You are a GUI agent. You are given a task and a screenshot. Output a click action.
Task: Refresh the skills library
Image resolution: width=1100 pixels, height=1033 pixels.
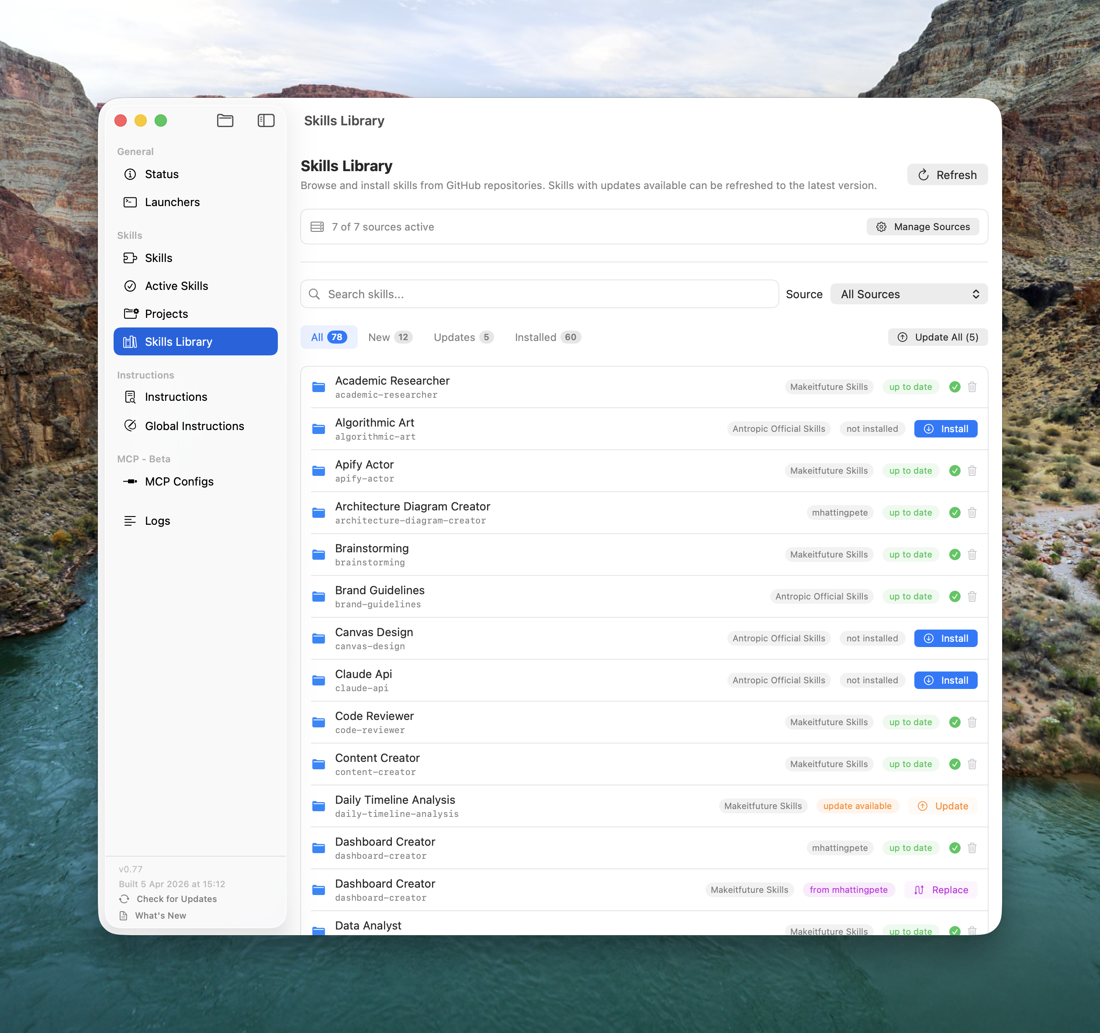tap(947, 174)
